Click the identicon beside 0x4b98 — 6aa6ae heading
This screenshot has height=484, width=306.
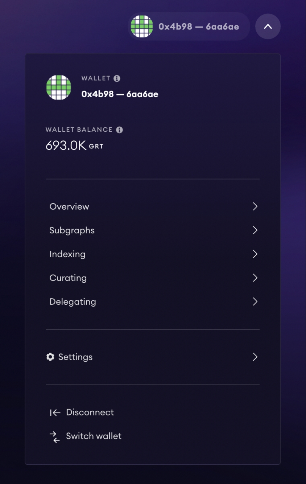point(58,87)
